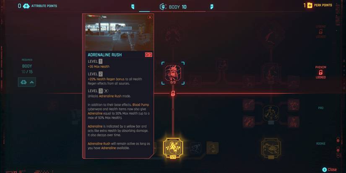
Task: Click the yellow Perk Points plus icon
Action: (x=310, y=5)
